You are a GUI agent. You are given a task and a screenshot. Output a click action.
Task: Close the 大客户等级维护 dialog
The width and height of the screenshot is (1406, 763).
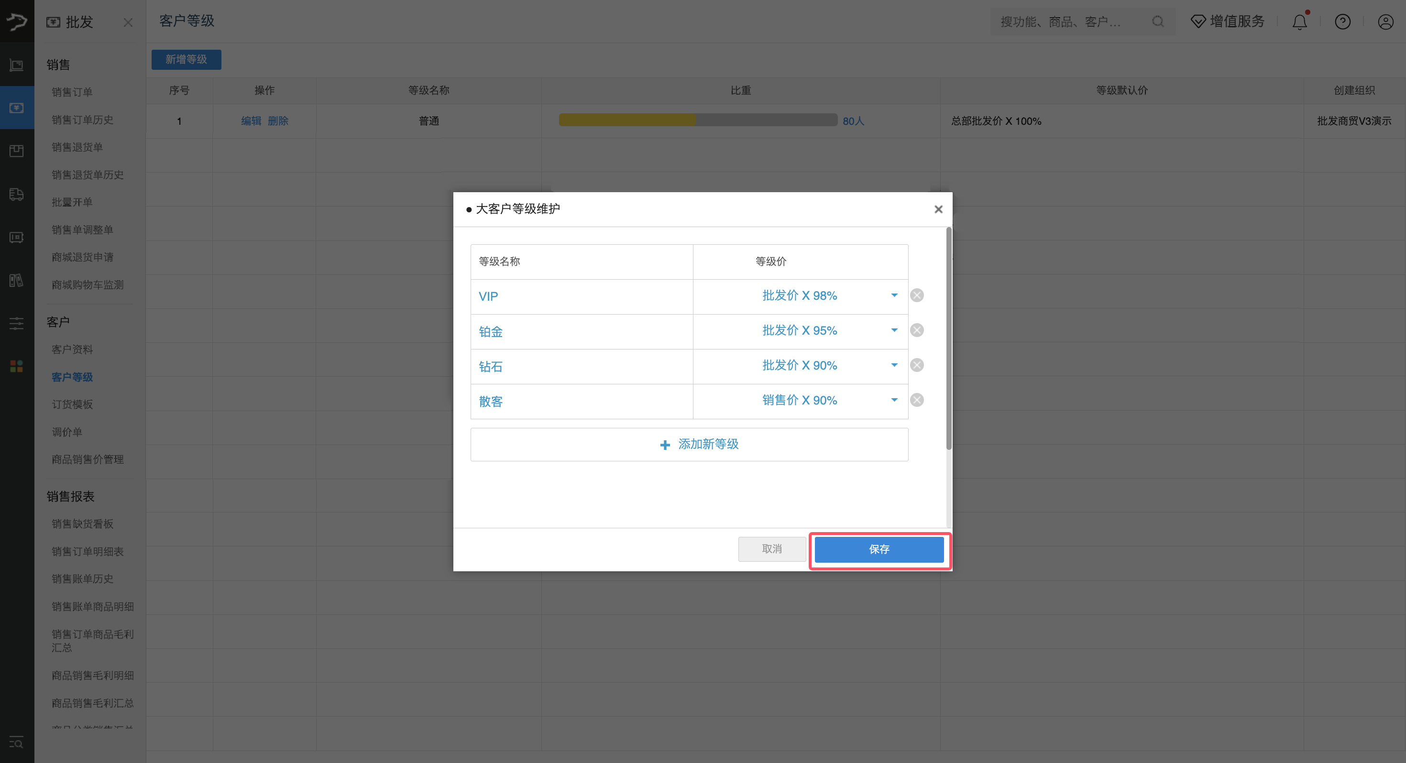click(x=938, y=209)
